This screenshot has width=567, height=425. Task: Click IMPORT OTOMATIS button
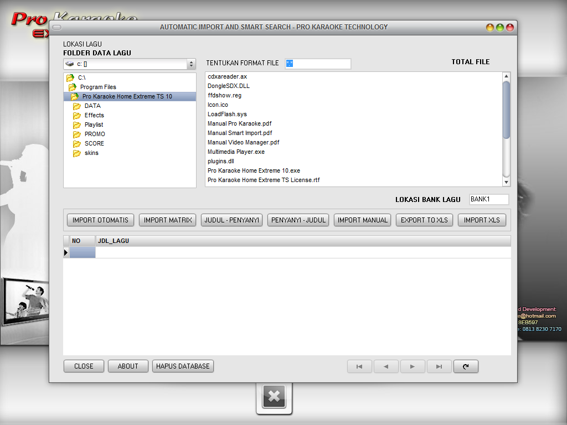pyautogui.click(x=101, y=220)
